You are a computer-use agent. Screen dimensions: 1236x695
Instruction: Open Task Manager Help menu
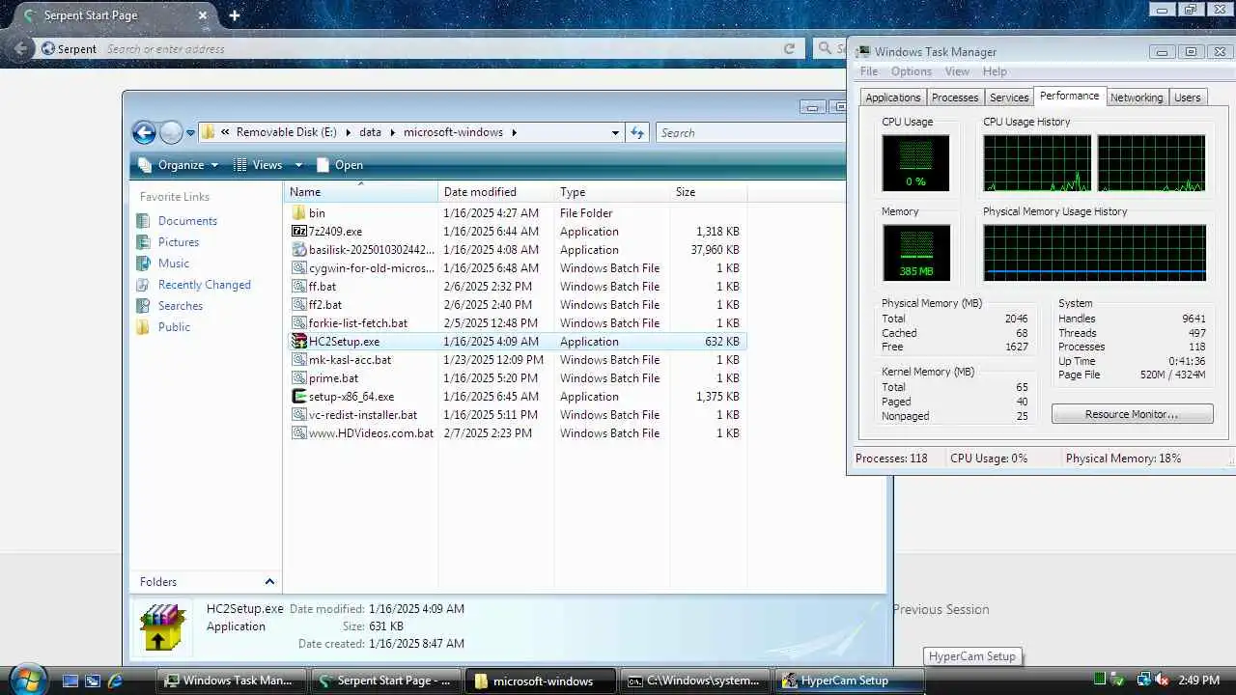click(x=995, y=71)
